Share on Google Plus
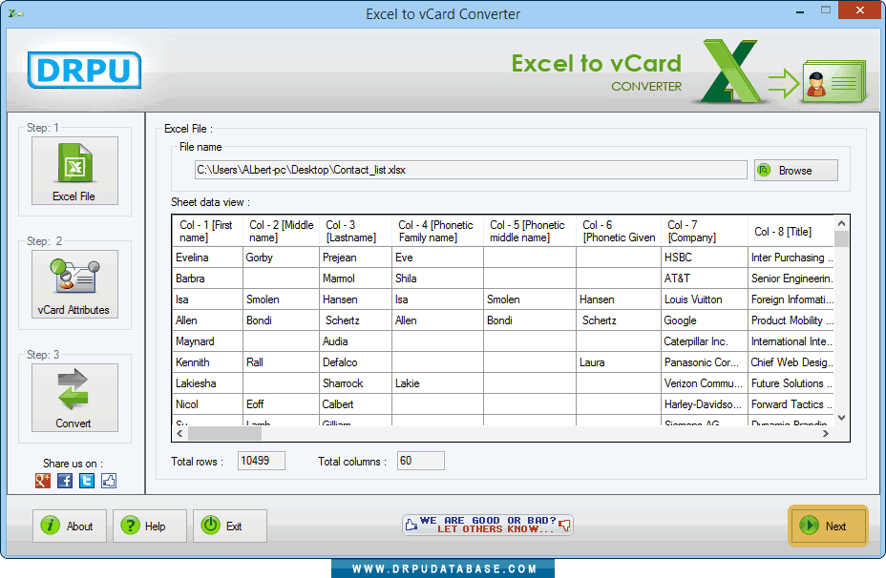The height and width of the screenshot is (578, 886). click(43, 481)
